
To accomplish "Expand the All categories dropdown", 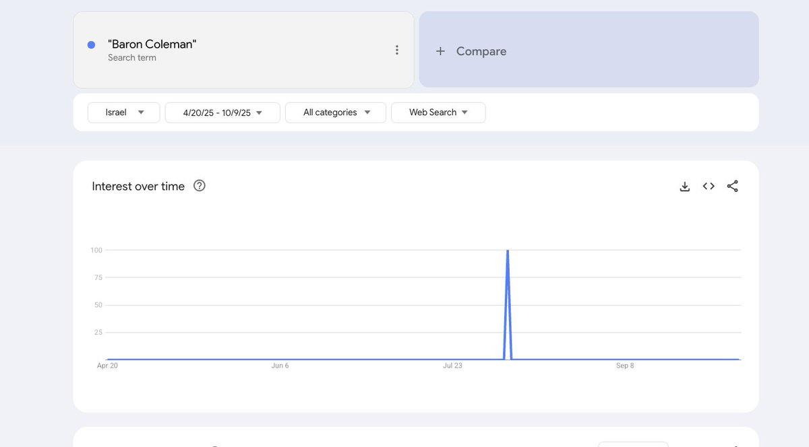I will click(336, 112).
